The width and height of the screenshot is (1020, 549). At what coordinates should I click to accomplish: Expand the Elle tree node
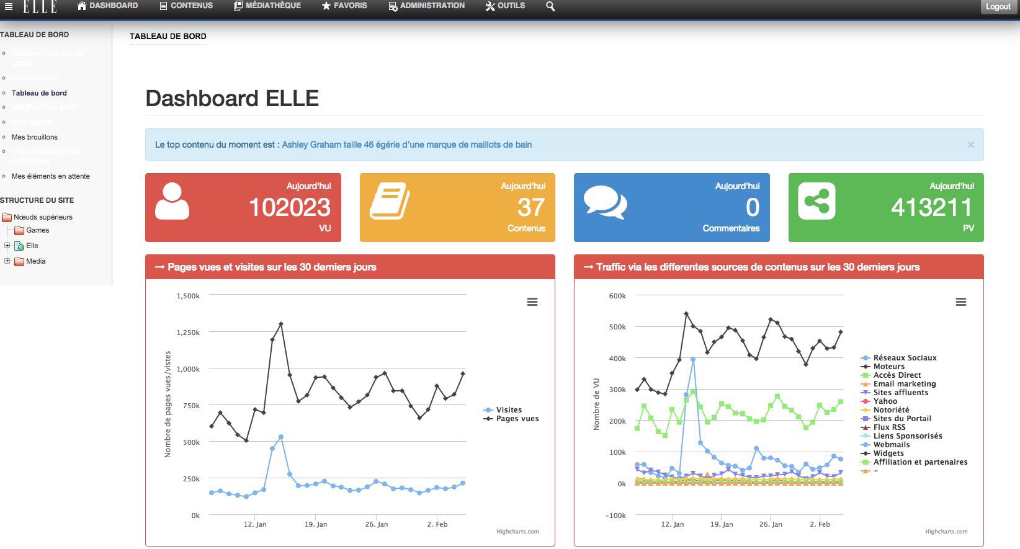7,246
